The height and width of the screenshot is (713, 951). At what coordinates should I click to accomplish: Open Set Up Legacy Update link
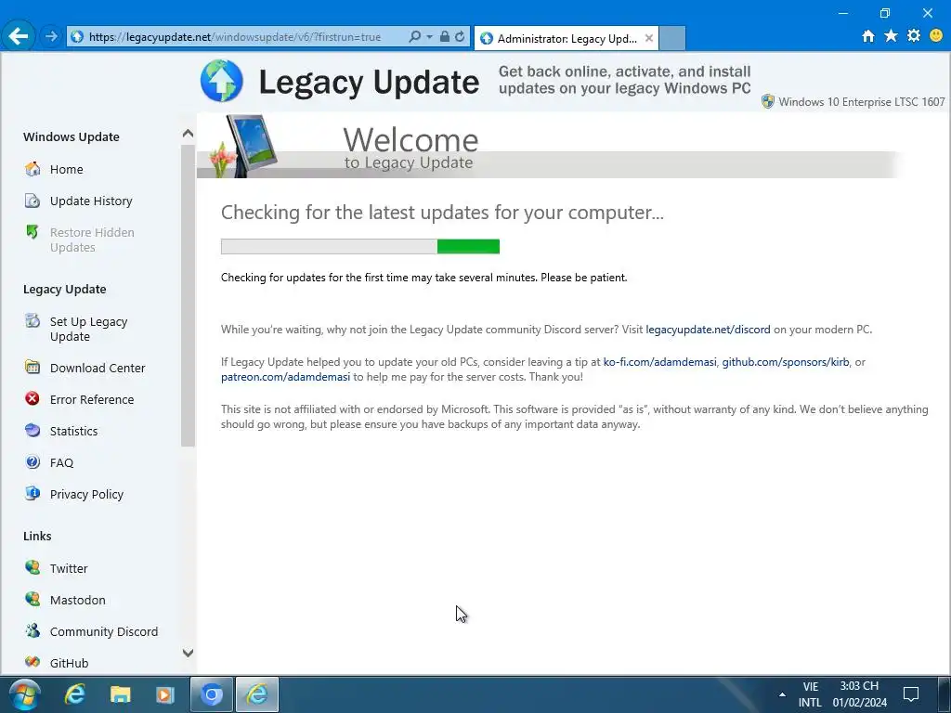pyautogui.click(x=88, y=329)
